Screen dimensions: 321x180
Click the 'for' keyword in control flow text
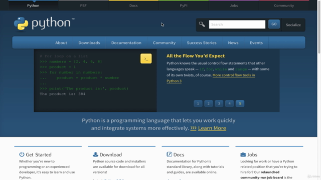click(210, 69)
